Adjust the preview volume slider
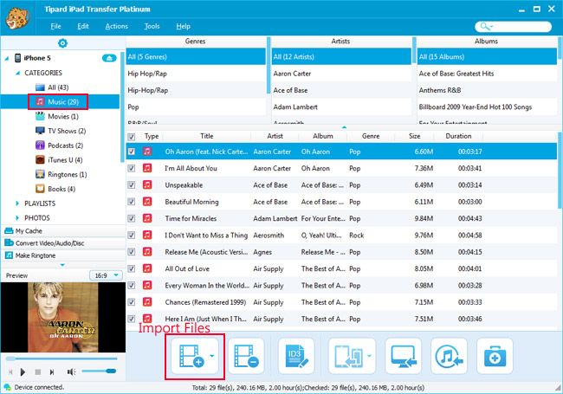Viewport: 563px width, 394px height. tap(99, 371)
